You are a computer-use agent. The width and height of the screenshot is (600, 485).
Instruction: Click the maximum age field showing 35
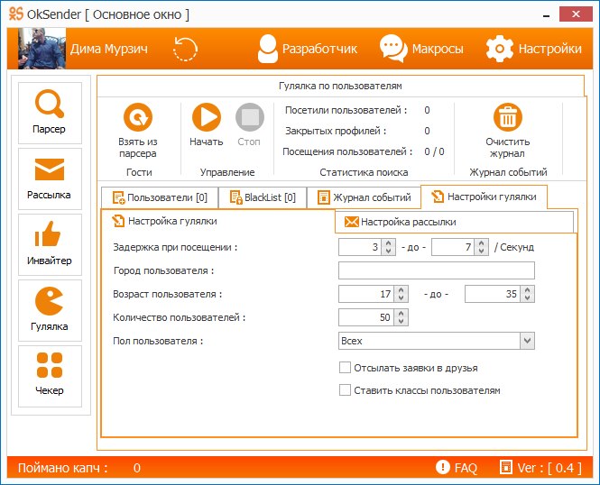pos(493,294)
